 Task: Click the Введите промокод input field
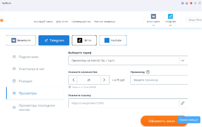coord(159,80)
